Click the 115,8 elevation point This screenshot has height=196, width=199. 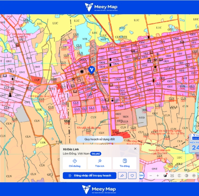(x=59, y=142)
